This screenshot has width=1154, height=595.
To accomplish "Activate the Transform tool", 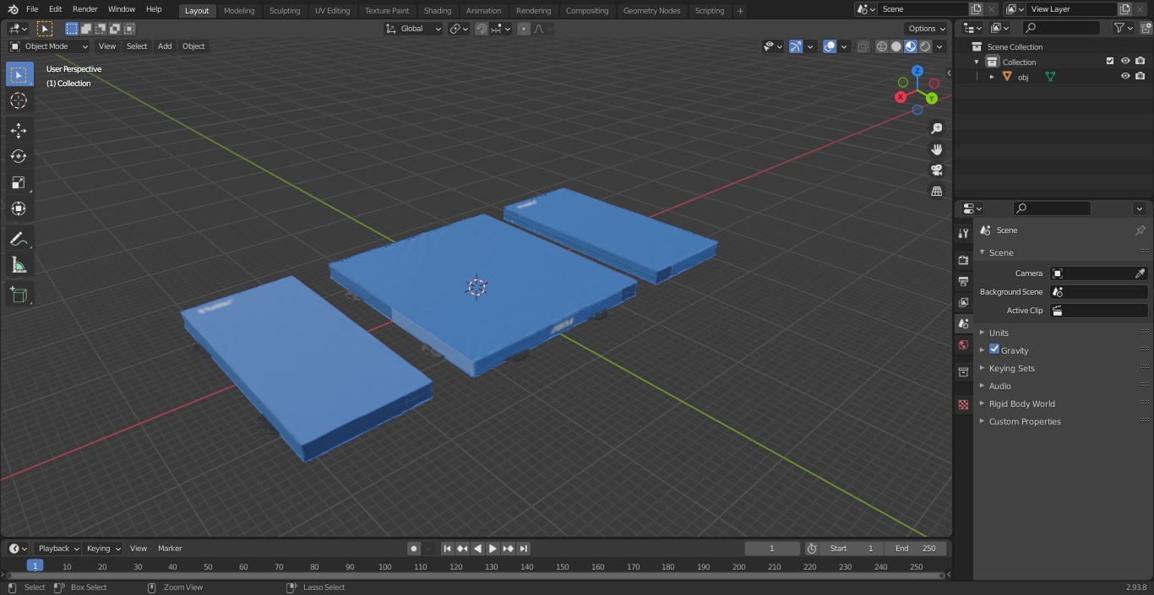I will tap(19, 208).
